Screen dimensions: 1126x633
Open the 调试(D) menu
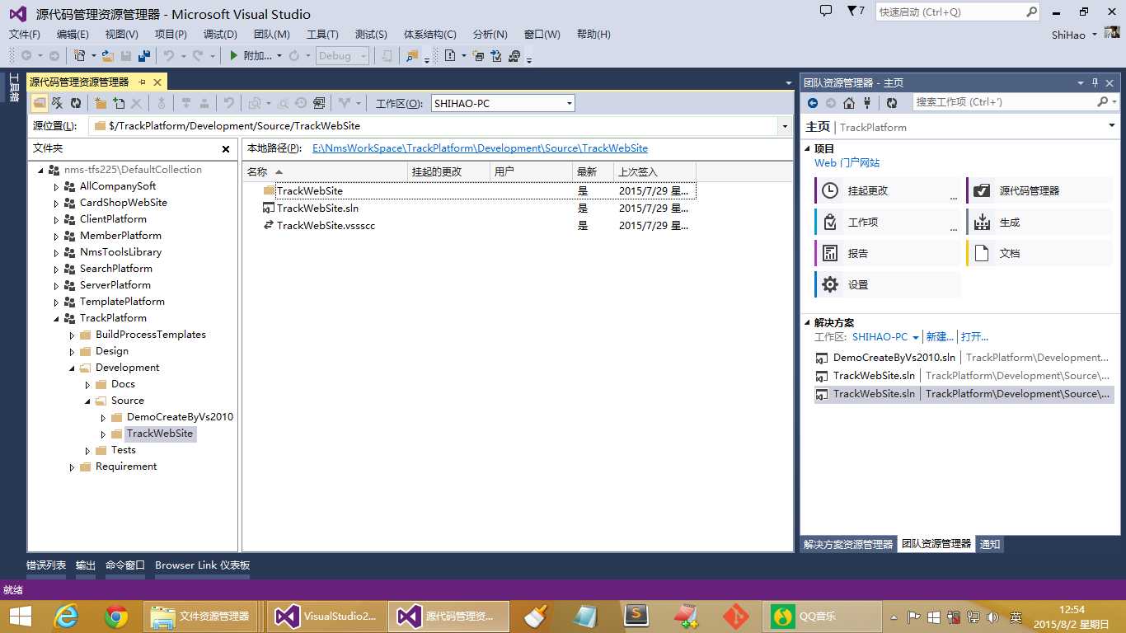(x=220, y=34)
